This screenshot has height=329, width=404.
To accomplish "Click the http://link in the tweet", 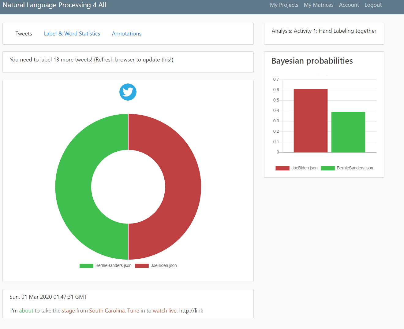I will [191, 311].
